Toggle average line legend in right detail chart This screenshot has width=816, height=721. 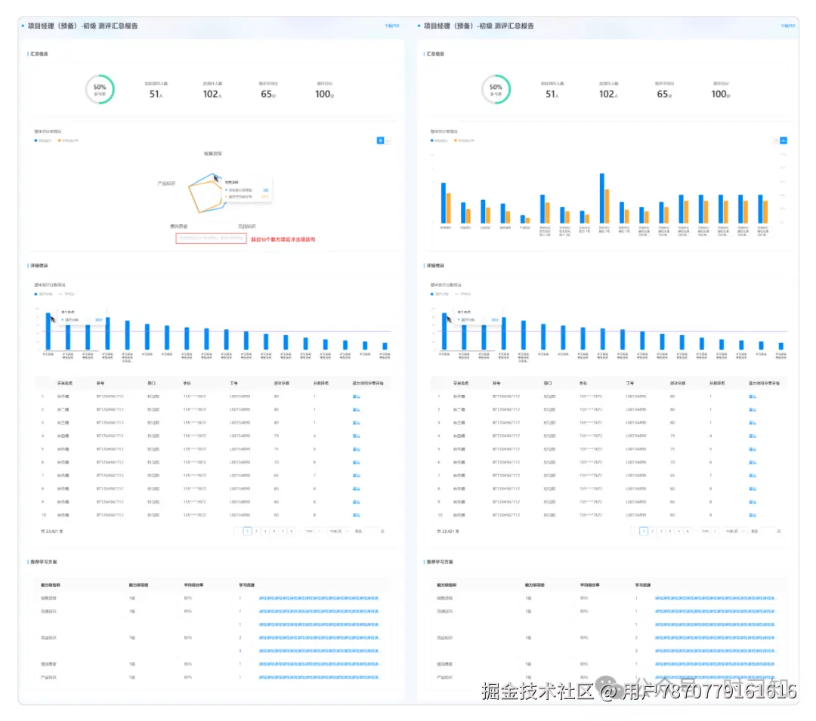pyautogui.click(x=462, y=294)
